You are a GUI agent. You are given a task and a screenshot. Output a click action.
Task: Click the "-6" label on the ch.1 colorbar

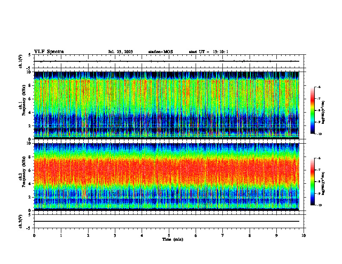pos(319,87)
